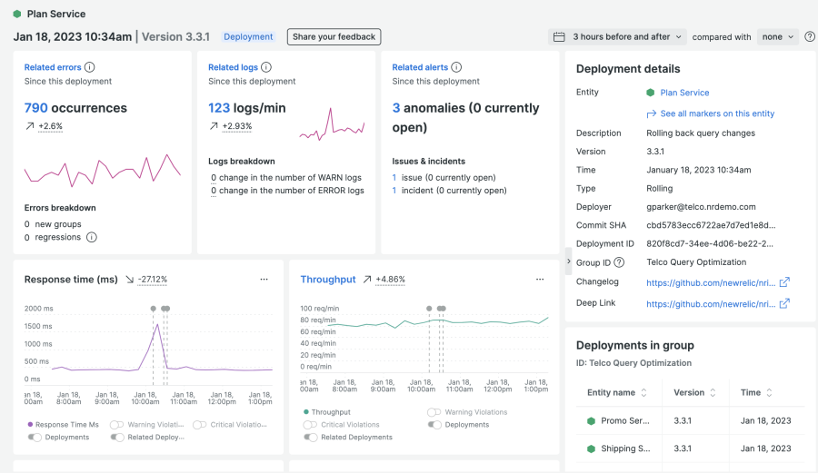
Task: Toggle Deployments in Response time chart legend
Action: pyautogui.click(x=35, y=438)
